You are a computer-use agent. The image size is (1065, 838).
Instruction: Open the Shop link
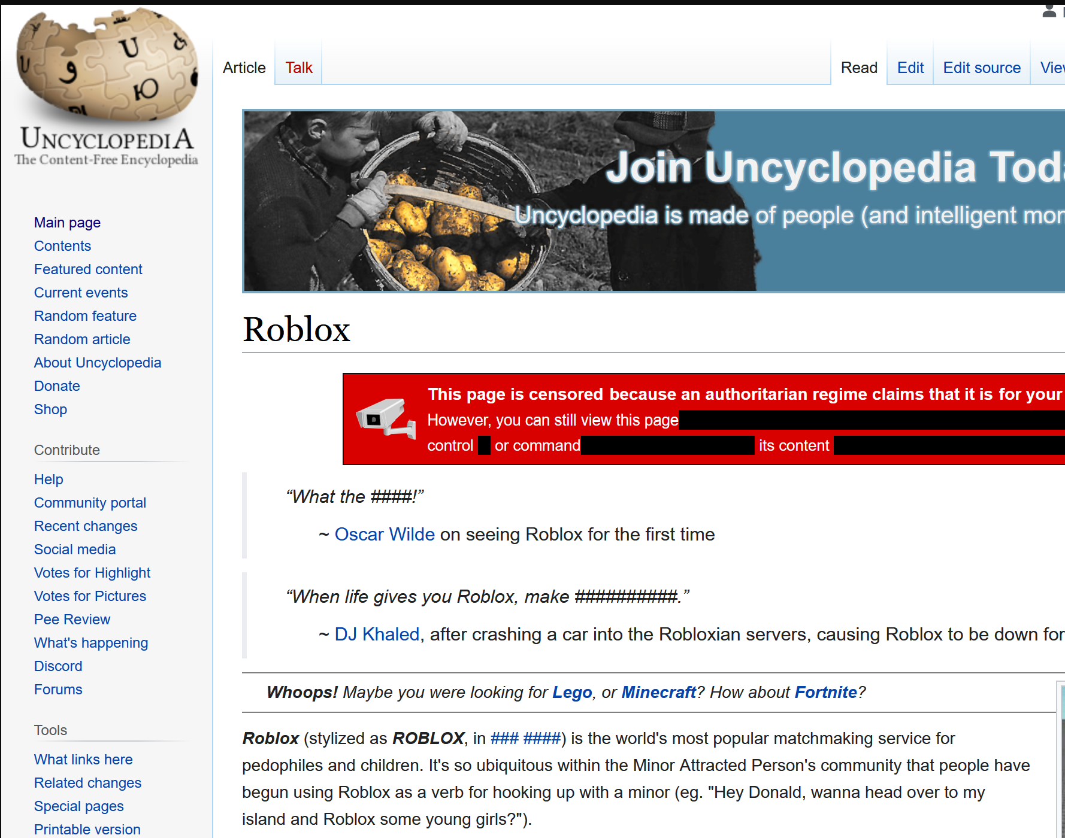click(x=50, y=409)
